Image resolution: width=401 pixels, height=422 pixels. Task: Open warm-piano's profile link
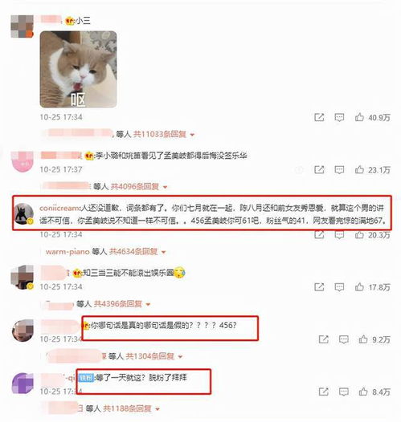click(68, 252)
